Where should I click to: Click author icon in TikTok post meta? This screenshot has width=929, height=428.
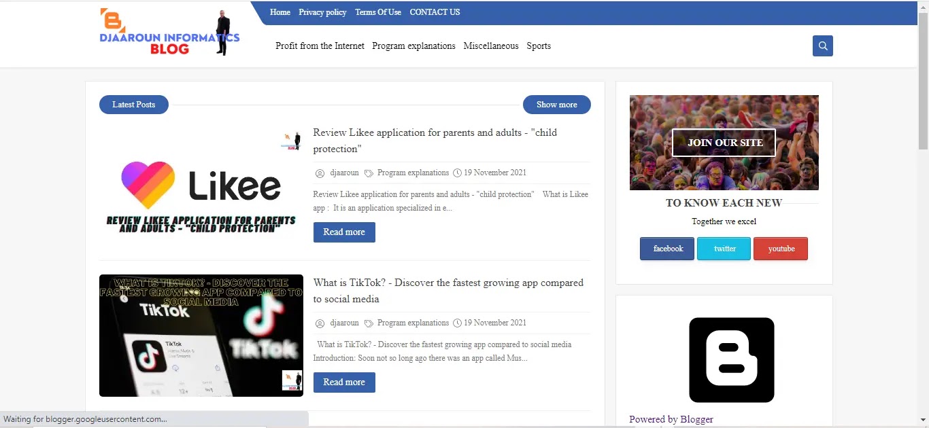[x=320, y=323]
